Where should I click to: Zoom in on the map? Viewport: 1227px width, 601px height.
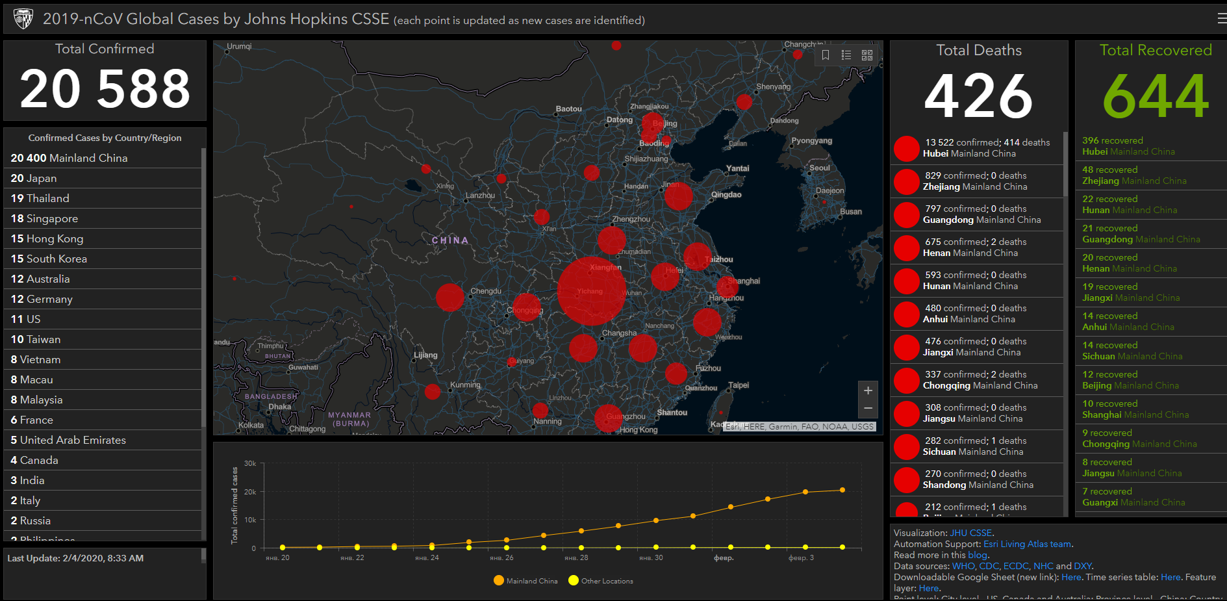pyautogui.click(x=868, y=390)
